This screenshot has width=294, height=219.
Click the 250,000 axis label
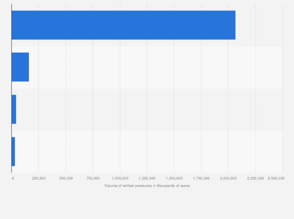[39, 178]
